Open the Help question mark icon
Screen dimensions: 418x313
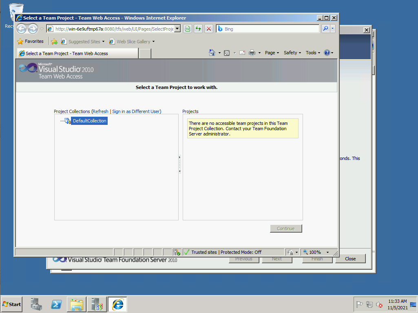[x=327, y=53]
